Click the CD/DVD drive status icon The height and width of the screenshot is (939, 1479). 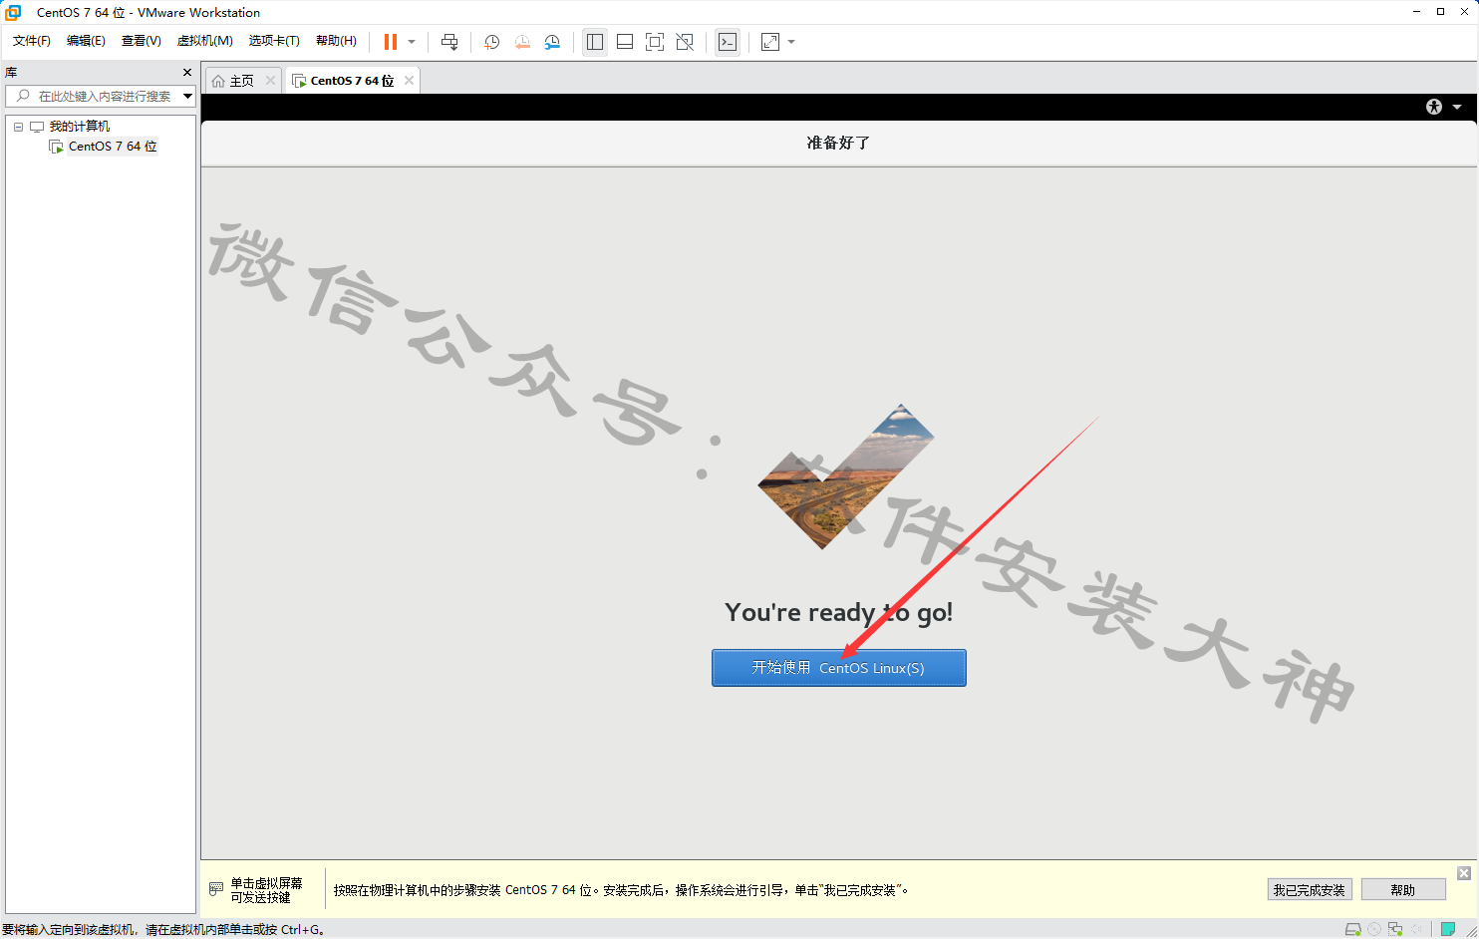point(1374,929)
